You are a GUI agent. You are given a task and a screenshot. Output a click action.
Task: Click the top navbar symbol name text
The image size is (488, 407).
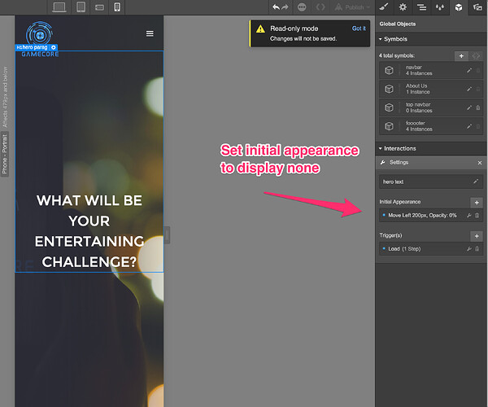click(x=418, y=105)
